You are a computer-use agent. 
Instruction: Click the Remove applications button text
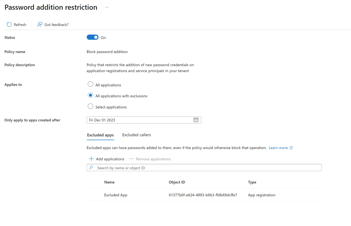point(153,159)
